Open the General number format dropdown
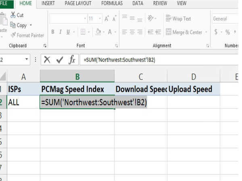 225,19
